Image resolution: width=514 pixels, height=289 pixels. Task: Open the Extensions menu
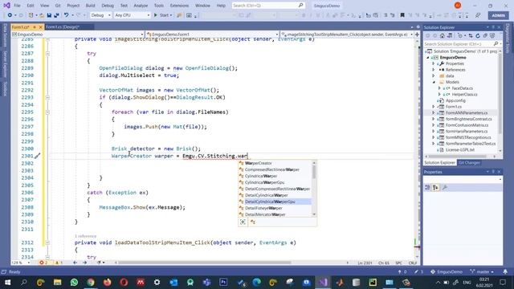(179, 6)
